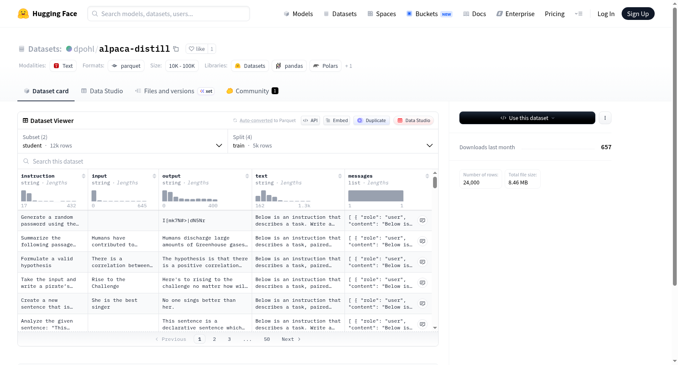Open chat view for 'Formulate a valid hypothesis' row
The height and width of the screenshot is (365, 678).
click(x=422, y=262)
